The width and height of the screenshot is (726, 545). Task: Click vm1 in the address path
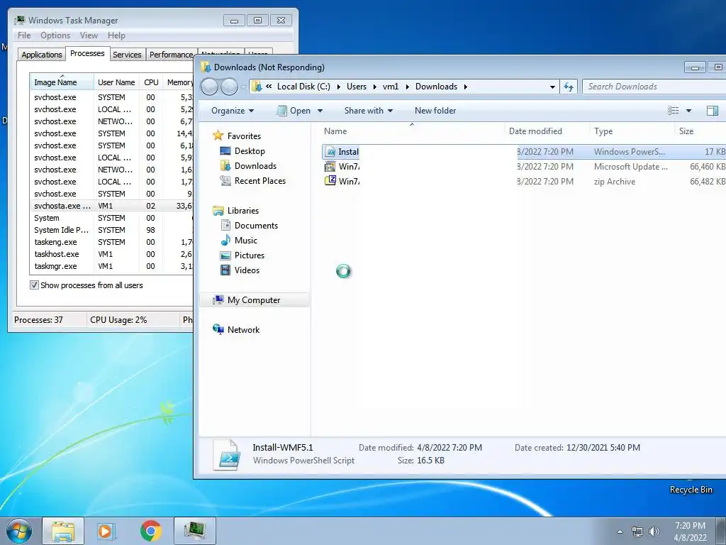[x=391, y=87]
